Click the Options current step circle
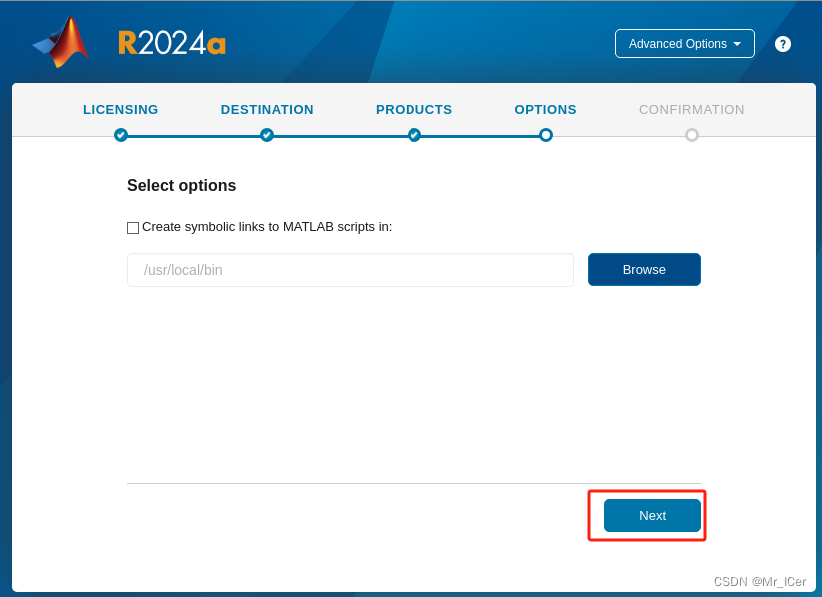Screen dimensions: 822x597 coord(546,135)
